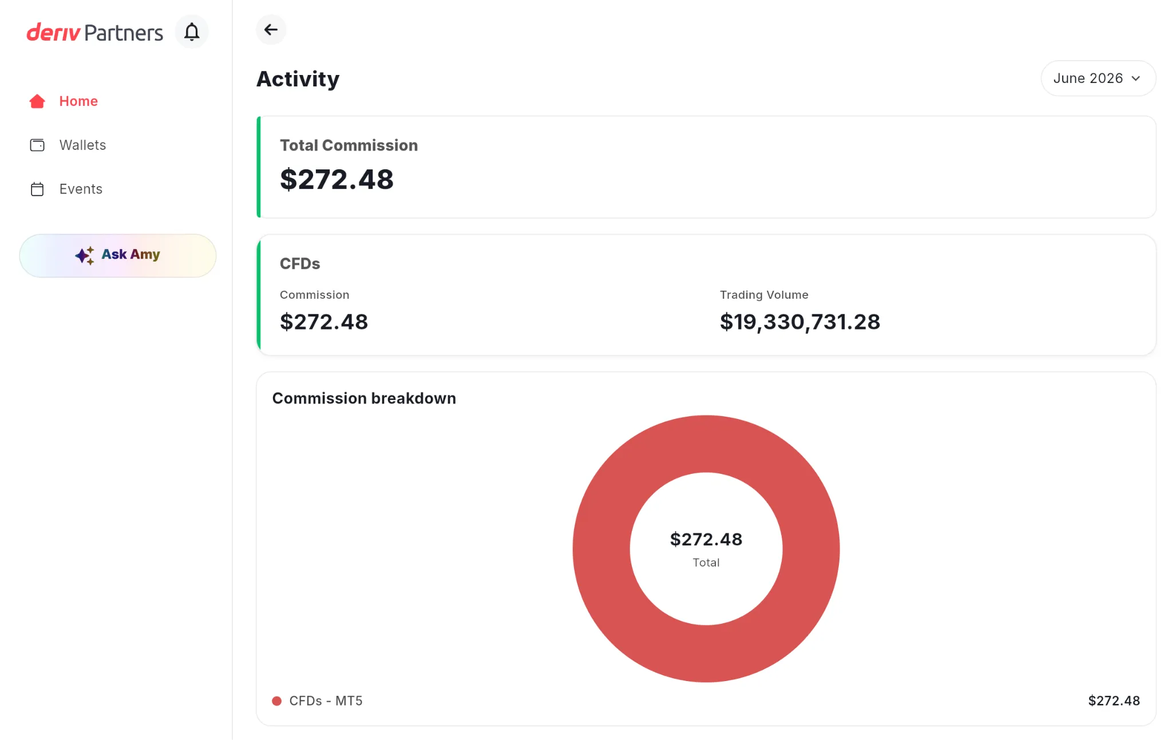Screen dimensions: 1172x740
Task: Select the CFDs Trading Volume value
Action: 799,322
